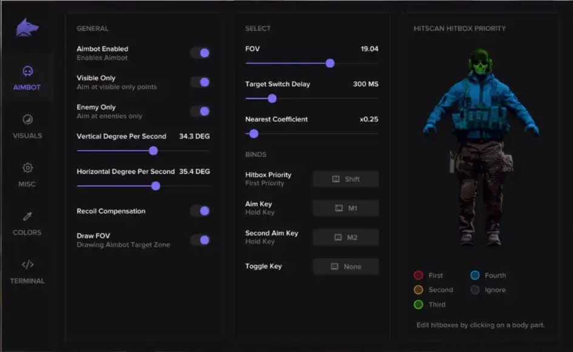This screenshot has height=352, width=573.
Task: Click the 'First Priority' subtitle text
Action: click(264, 183)
